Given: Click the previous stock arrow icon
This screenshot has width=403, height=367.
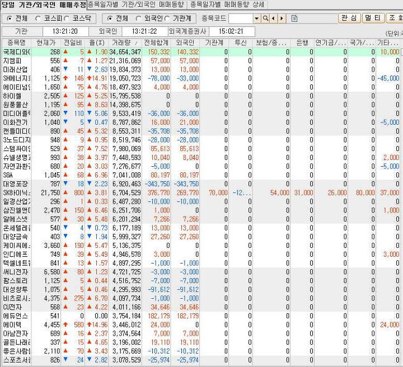Looking at the screenshot, I should (x=273, y=18).
